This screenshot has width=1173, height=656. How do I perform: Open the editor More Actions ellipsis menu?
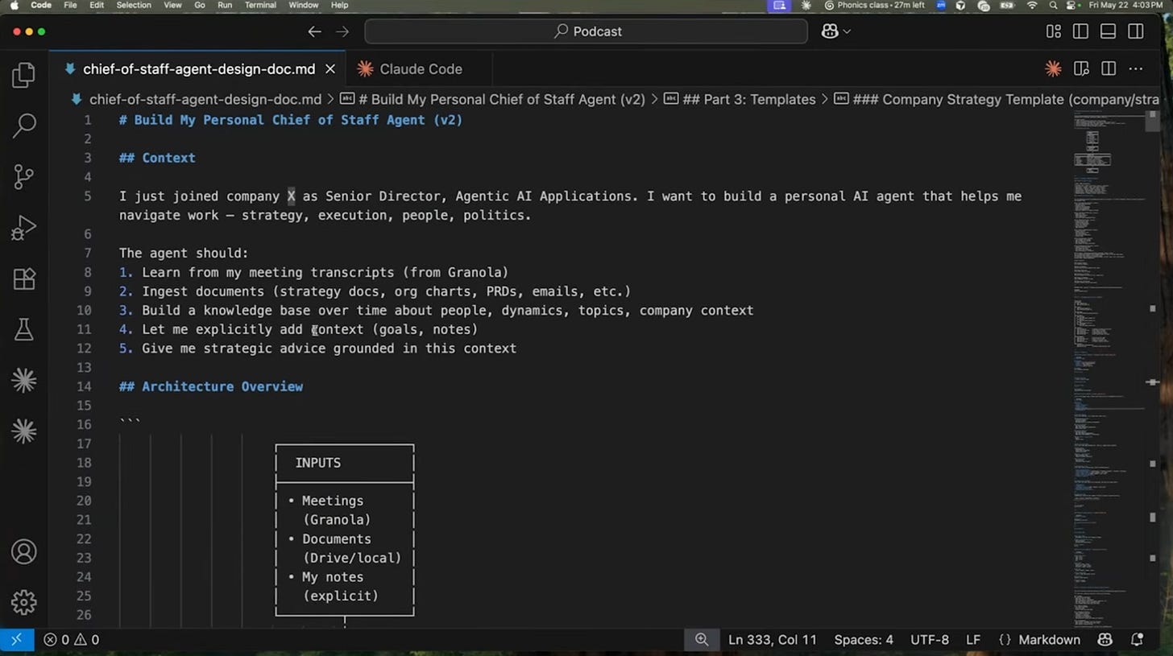coord(1136,69)
